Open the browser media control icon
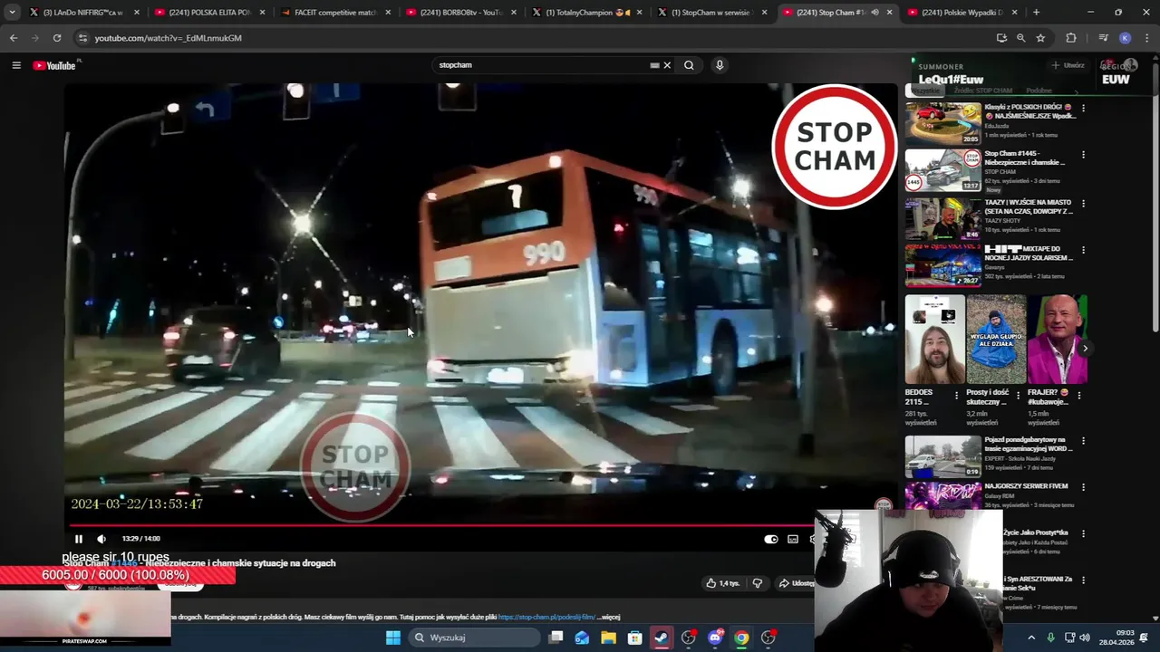This screenshot has height=652, width=1160. pos(1103,38)
